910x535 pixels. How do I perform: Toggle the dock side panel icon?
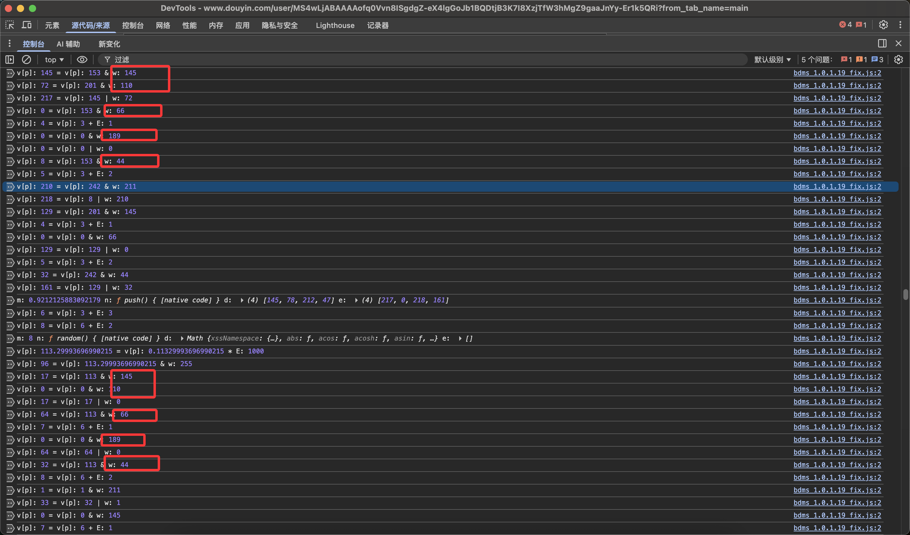click(882, 43)
